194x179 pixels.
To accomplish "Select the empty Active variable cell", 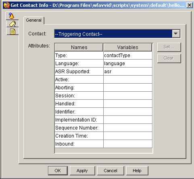I will coord(128,80).
